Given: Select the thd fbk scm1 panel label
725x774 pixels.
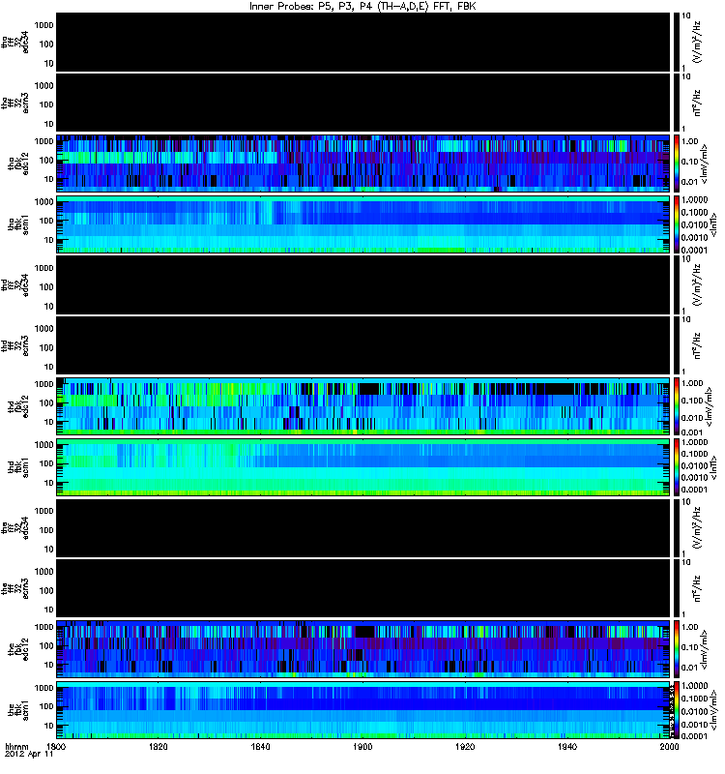Looking at the screenshot, I should pos(18,467).
